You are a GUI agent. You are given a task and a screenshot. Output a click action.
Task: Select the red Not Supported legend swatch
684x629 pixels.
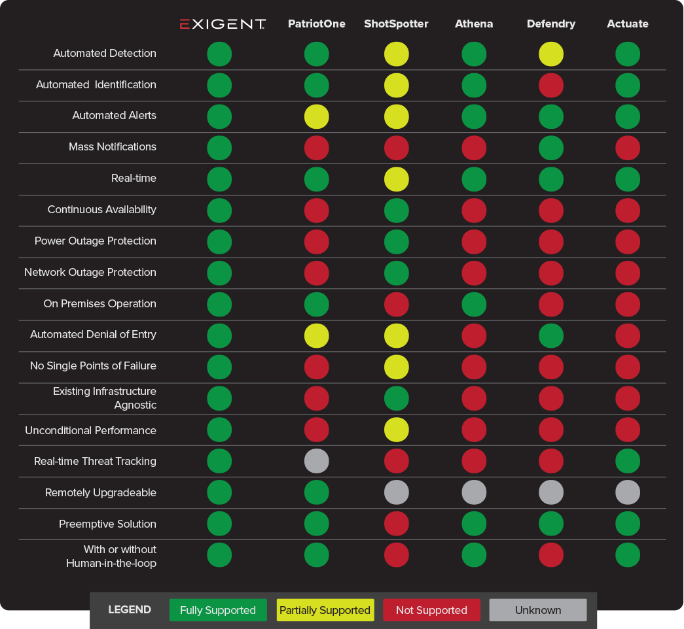pos(431,610)
